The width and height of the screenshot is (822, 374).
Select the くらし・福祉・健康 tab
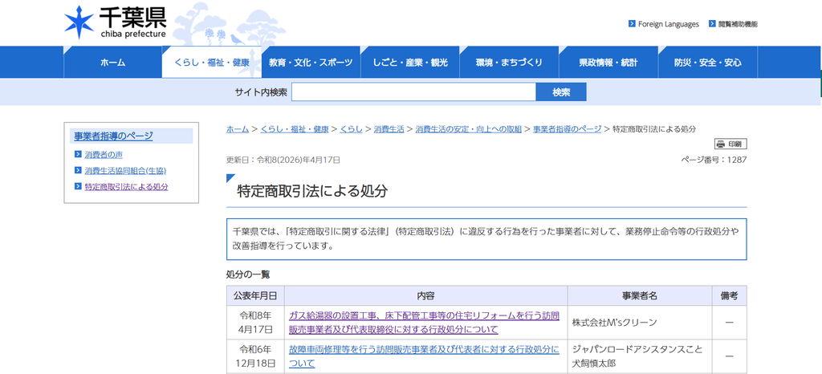pos(212,63)
